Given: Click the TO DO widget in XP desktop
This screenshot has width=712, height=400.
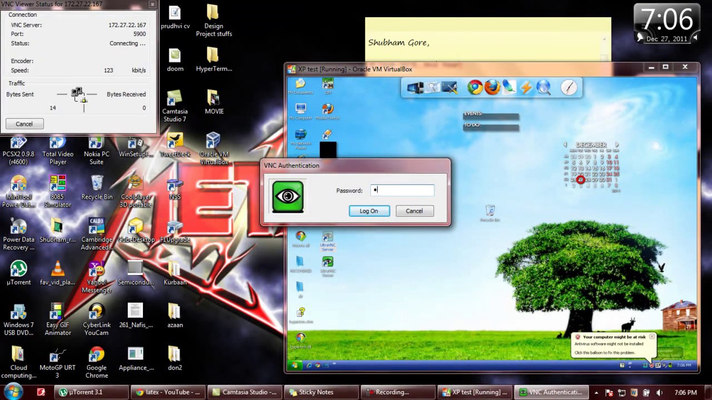Looking at the screenshot, I should [491, 126].
